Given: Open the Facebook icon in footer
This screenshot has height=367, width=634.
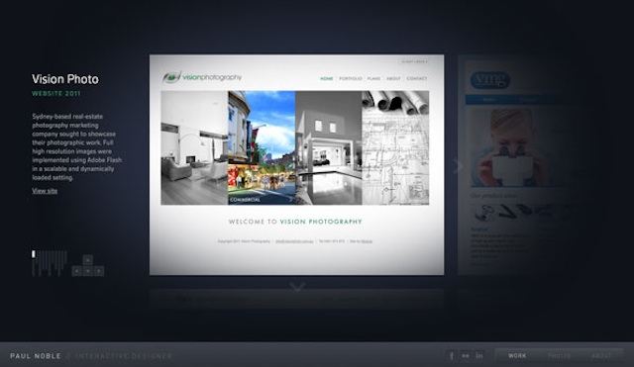Looking at the screenshot, I should coord(452,356).
